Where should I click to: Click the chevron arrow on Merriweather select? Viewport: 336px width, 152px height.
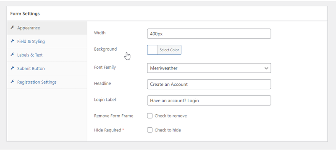[266, 68]
